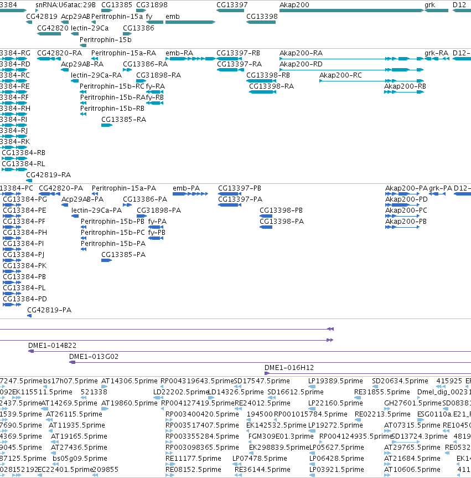This screenshot has width=471, height=478.
Task: Click EST label 'LP19389.5prime'
Action: (x=335, y=381)
